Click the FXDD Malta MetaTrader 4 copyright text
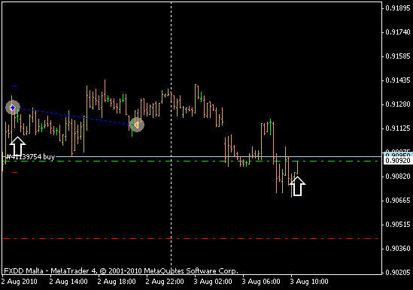The width and height of the screenshot is (413, 290). pyautogui.click(x=121, y=270)
